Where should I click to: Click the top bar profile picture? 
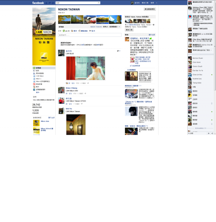(132, 3)
